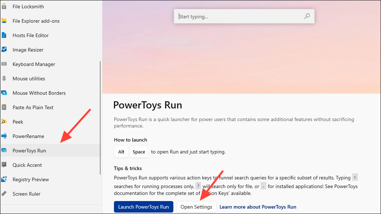Click the Start typing search field
Screen dimensions: 381x214
click(244, 16)
